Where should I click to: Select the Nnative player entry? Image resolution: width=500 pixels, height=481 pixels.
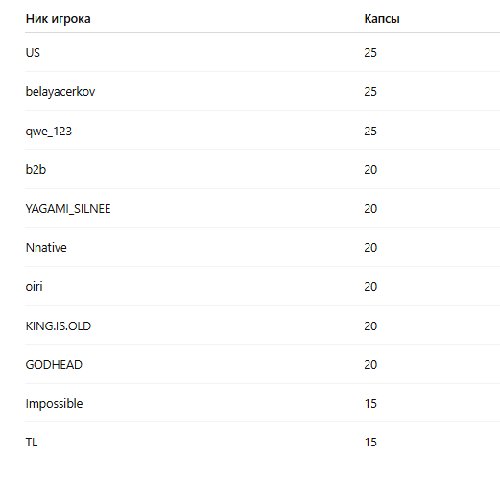coord(46,248)
